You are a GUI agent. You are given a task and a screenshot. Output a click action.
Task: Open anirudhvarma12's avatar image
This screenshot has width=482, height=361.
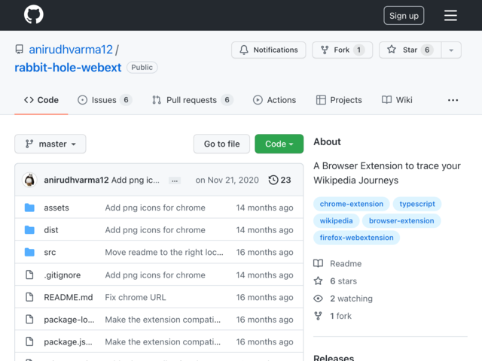coord(29,180)
